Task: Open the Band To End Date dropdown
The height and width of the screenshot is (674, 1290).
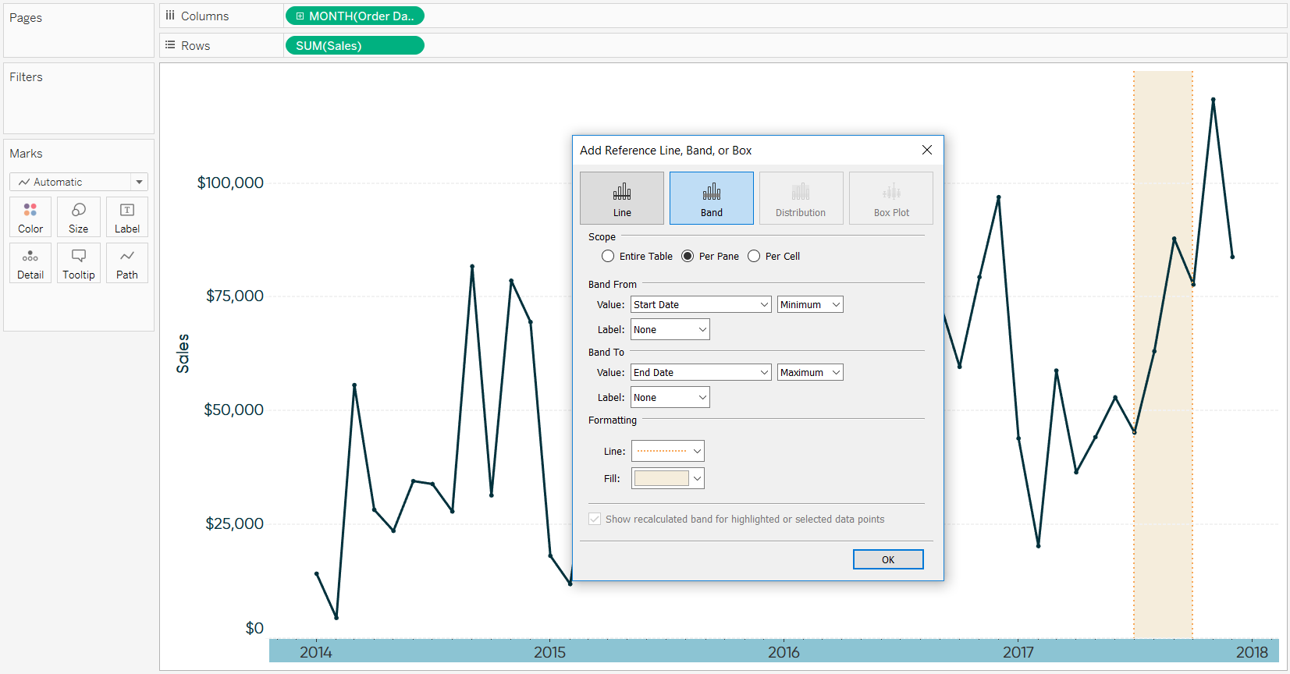Action: click(701, 372)
